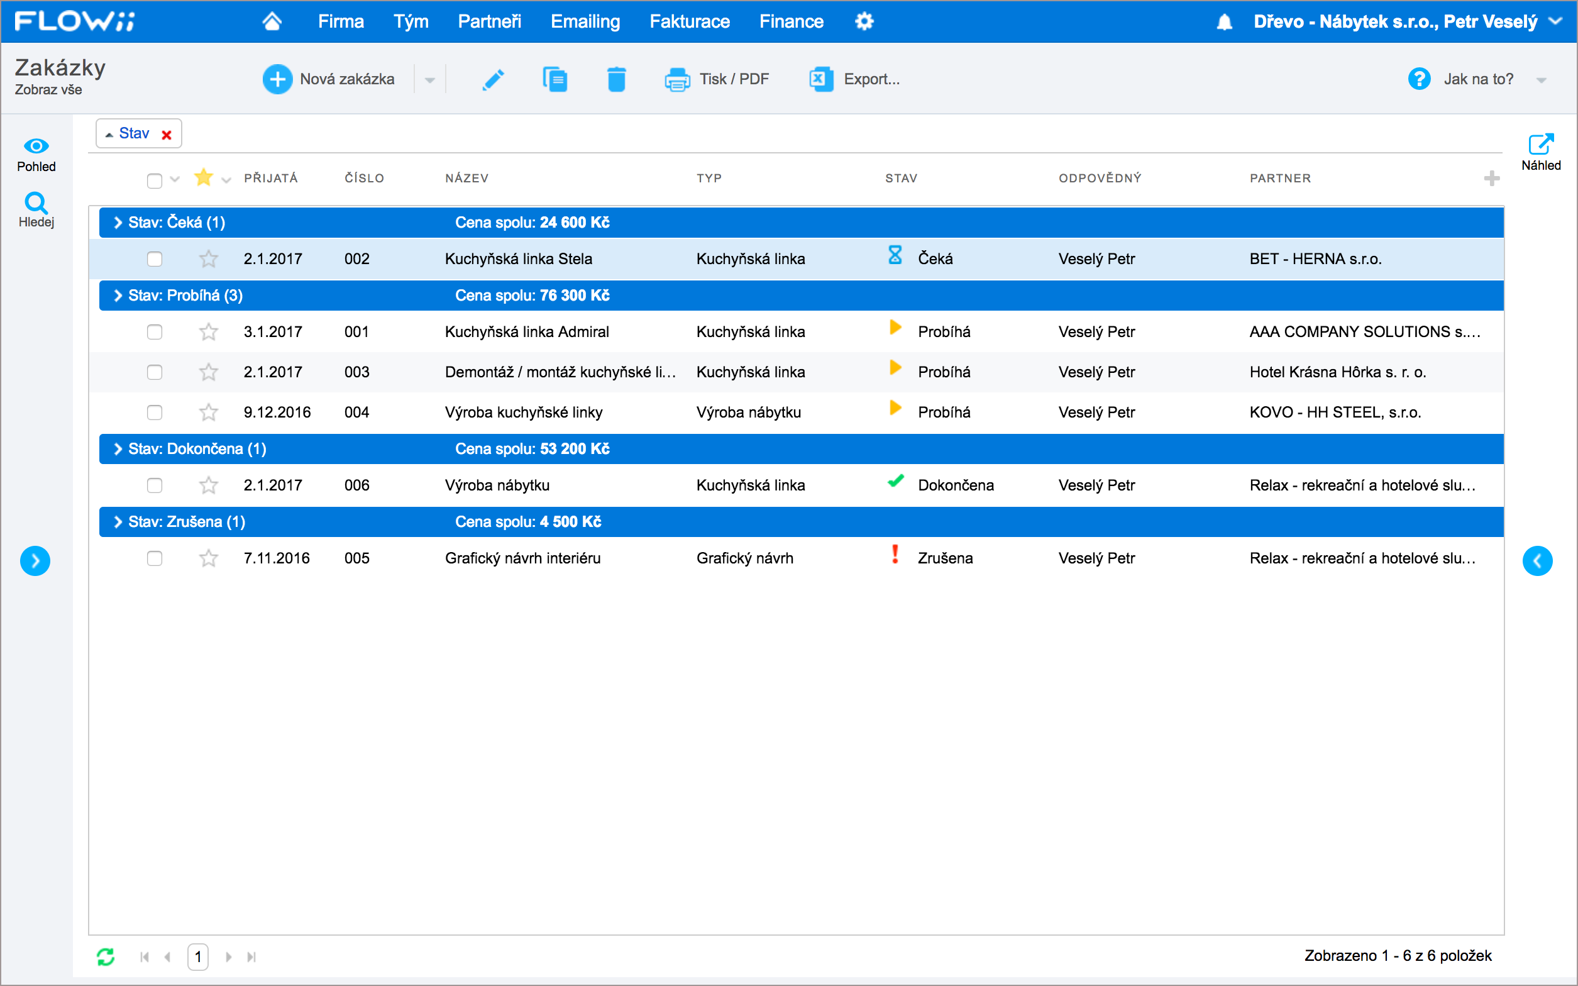Image resolution: width=1578 pixels, height=986 pixels.
Task: Check the order 001 row checkbox
Action: pos(155,332)
